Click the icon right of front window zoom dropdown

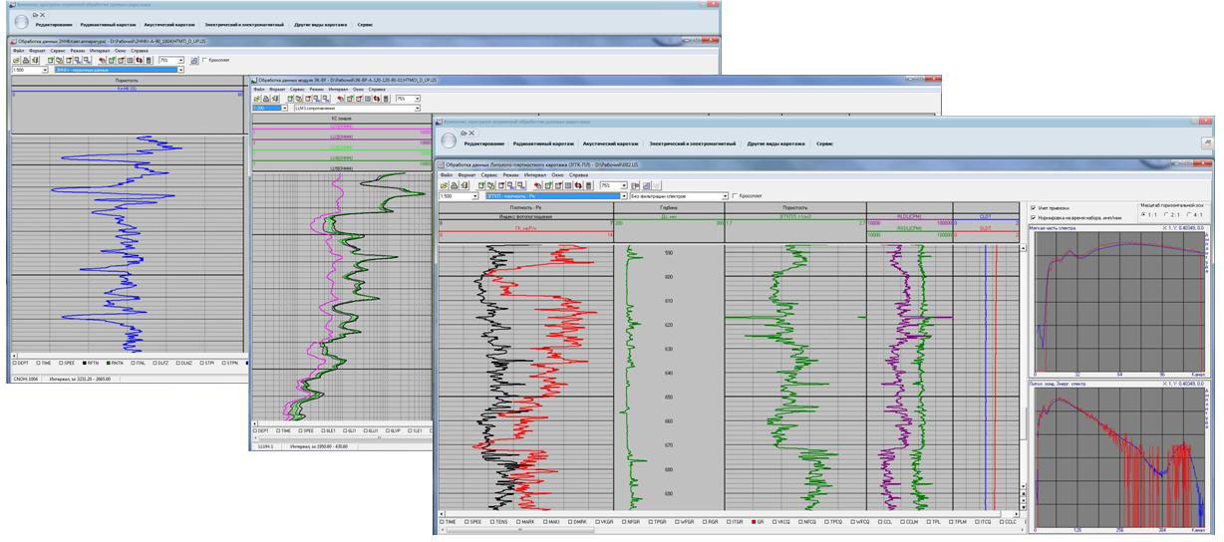point(635,185)
